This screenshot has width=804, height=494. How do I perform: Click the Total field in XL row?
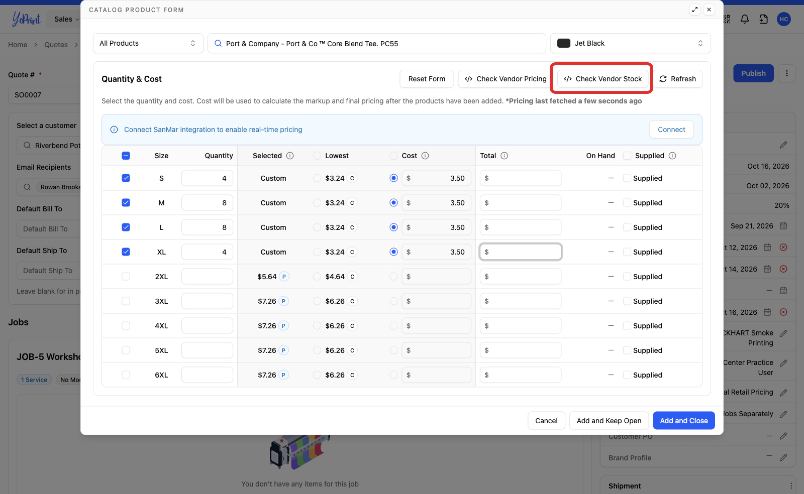coord(521,252)
